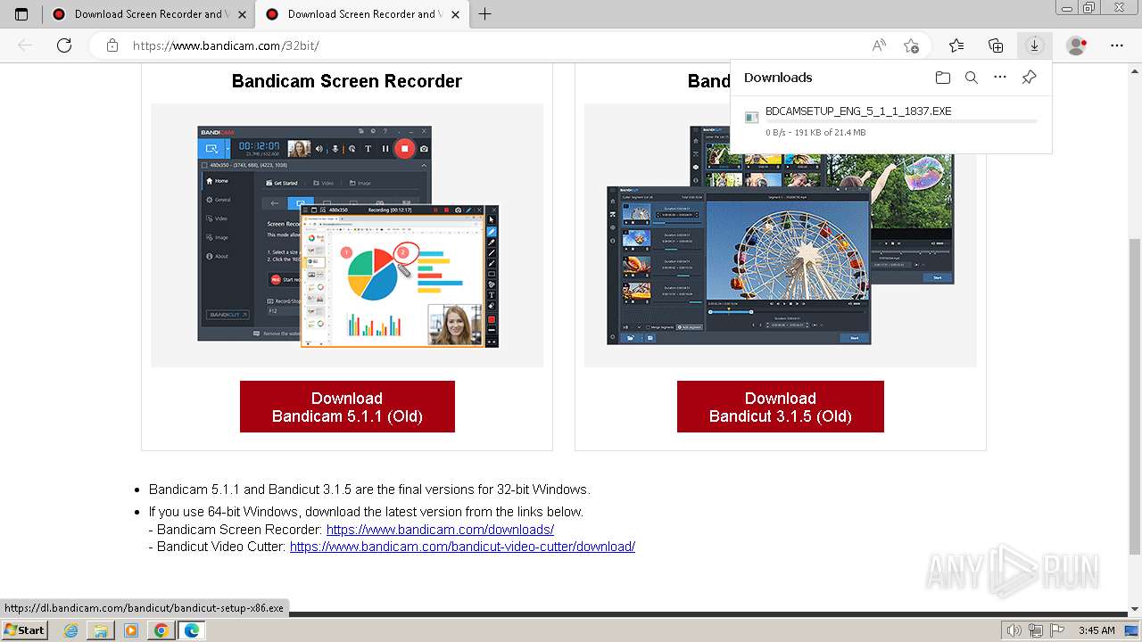Click the Bandicam Screen Recorder screenshot image

347,236
